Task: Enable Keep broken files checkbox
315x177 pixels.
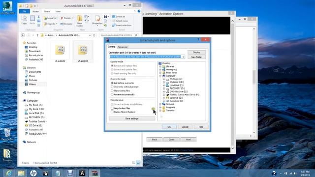Action: pos(112,108)
